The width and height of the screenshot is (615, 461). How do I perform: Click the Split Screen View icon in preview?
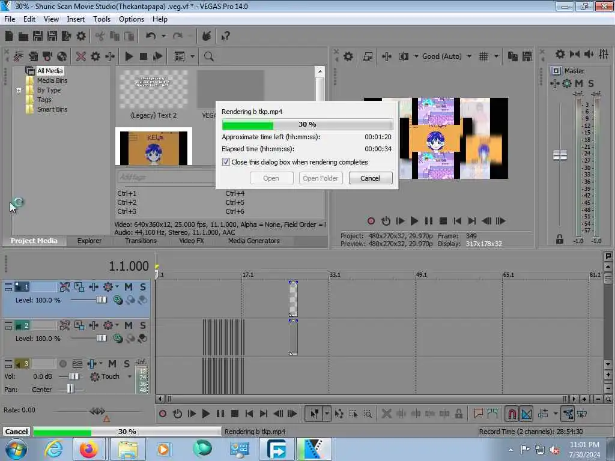point(404,56)
